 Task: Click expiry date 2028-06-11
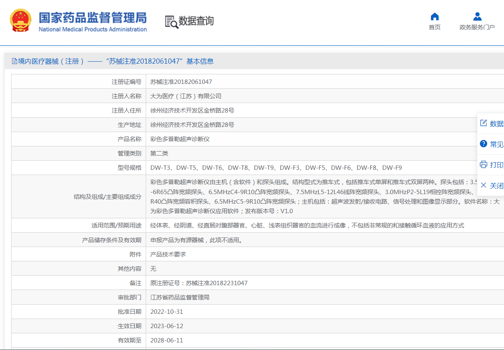pos(167,340)
